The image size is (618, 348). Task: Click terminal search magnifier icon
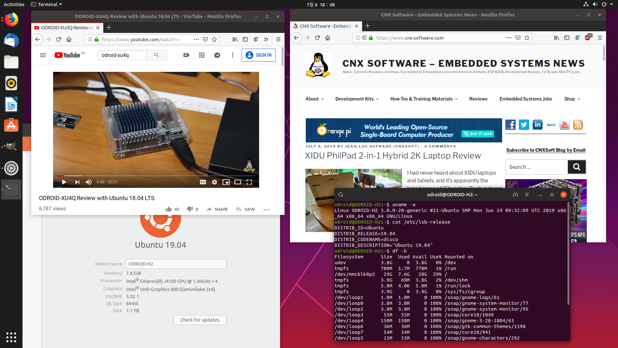tap(341, 195)
